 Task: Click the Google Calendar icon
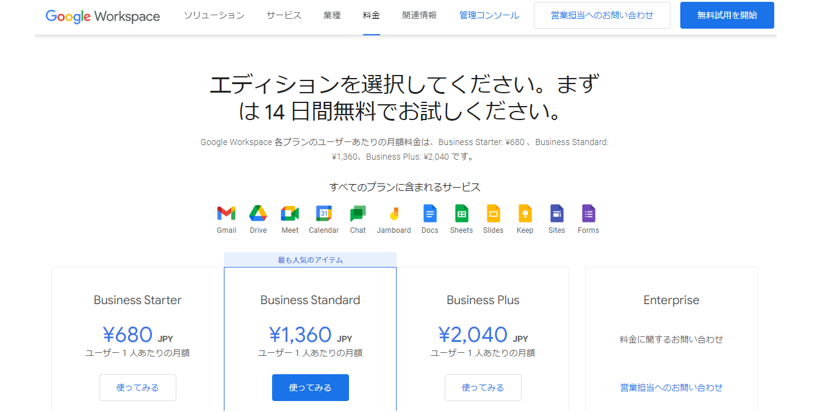[x=323, y=213]
